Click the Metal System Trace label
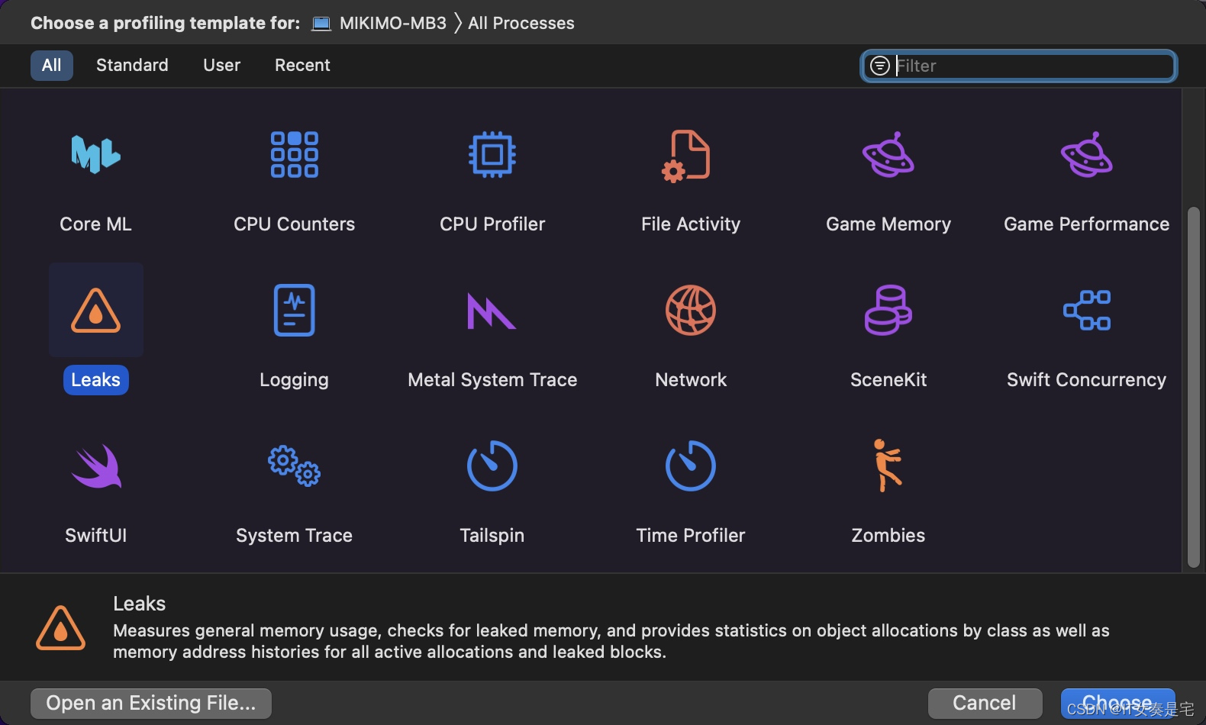 pyautogui.click(x=492, y=380)
